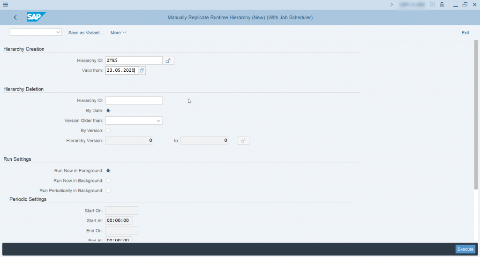This screenshot has width=480, height=257.
Task: Go back with the left arrow
Action: [15, 17]
